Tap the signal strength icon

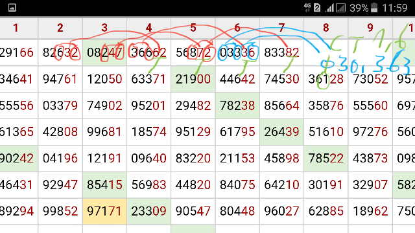tap(329, 8)
